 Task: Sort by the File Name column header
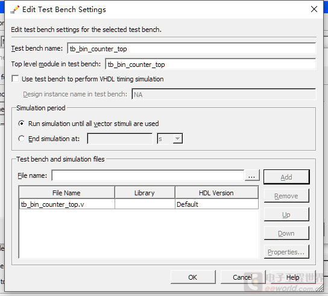pyautogui.click(x=66, y=193)
